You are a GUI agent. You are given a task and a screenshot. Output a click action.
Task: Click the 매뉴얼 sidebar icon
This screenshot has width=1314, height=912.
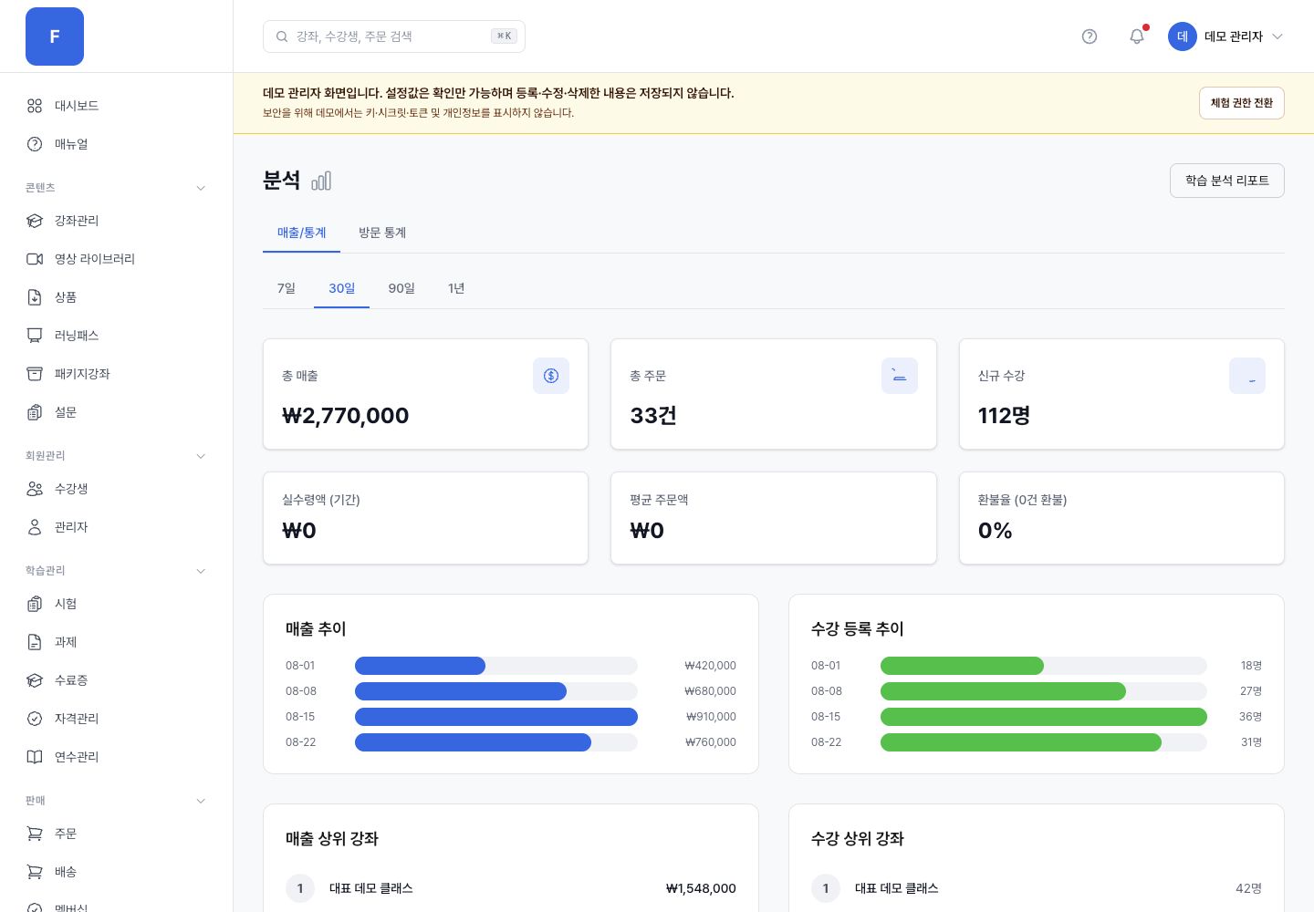tap(35, 144)
